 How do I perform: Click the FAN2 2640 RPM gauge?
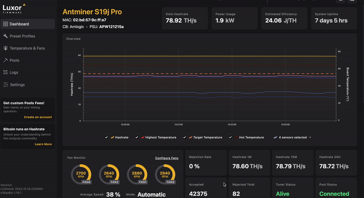[109, 174]
